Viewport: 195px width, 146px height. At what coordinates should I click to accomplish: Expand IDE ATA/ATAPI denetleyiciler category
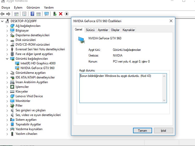(x=7, y=78)
